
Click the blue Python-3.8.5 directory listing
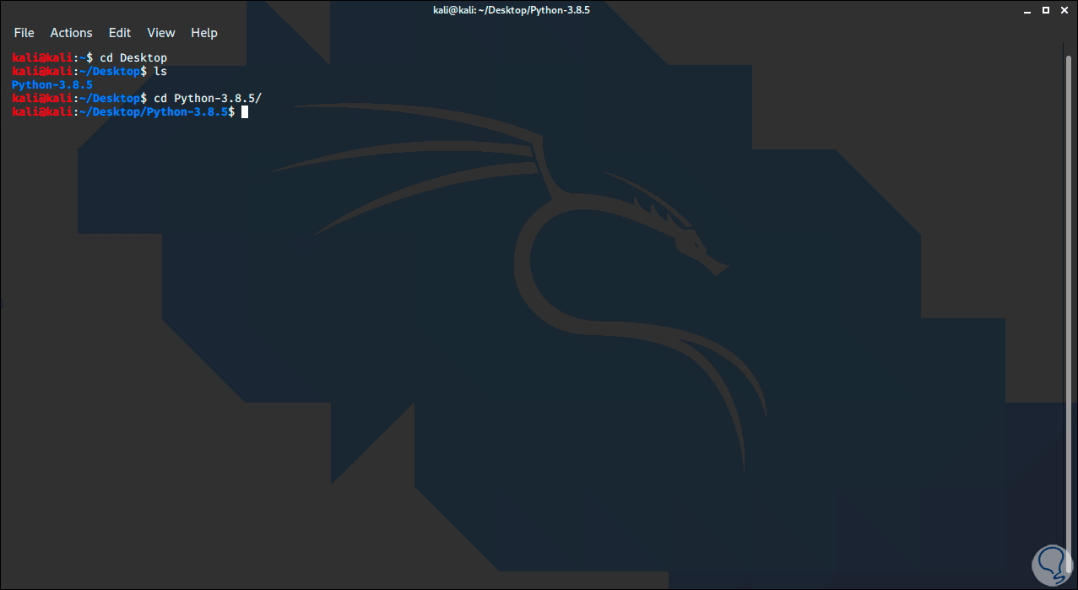click(52, 85)
